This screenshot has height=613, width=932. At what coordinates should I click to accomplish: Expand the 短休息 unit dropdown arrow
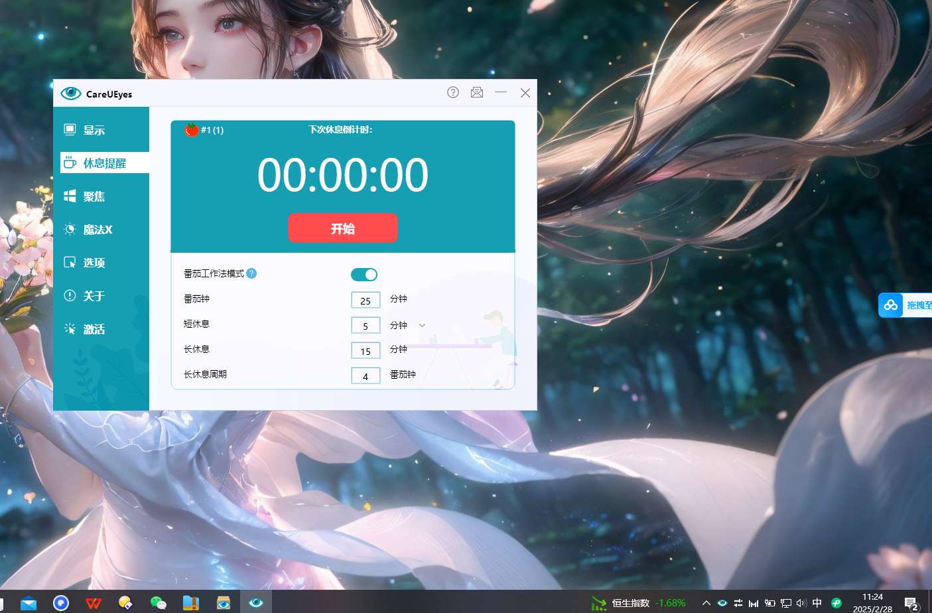(422, 325)
